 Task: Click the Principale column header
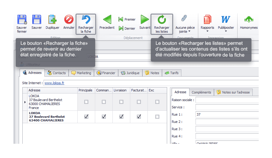coord(86,90)
